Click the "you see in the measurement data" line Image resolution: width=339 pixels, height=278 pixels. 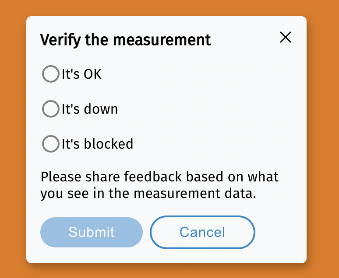pyautogui.click(x=148, y=193)
